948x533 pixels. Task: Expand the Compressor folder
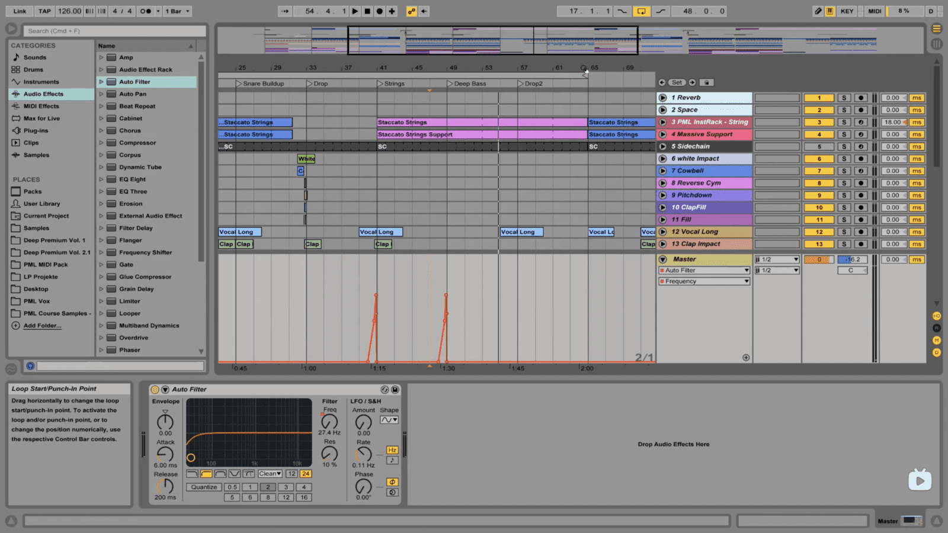pos(101,143)
